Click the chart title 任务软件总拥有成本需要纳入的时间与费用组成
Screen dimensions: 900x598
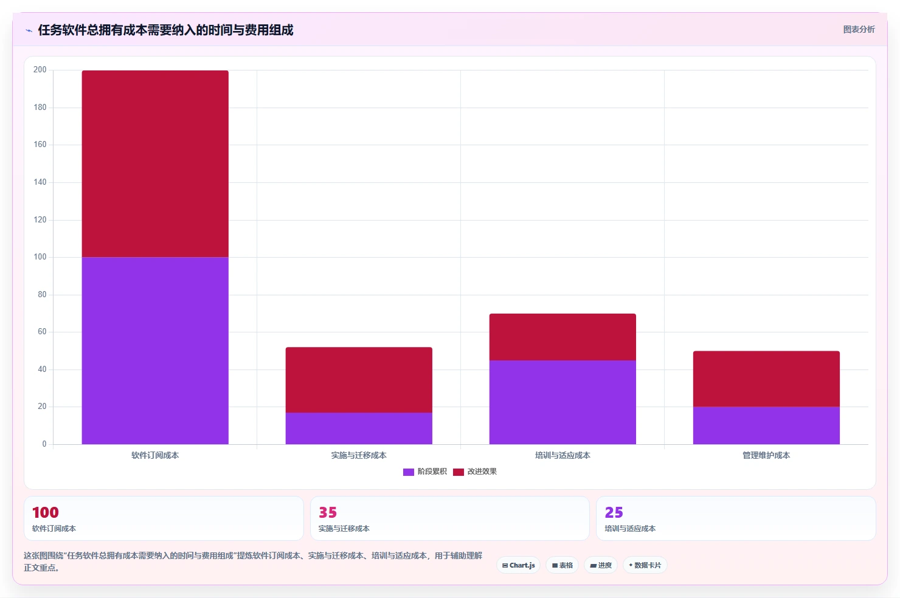165,30
